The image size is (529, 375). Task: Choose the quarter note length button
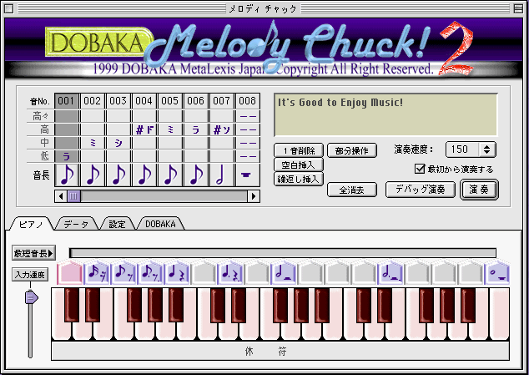(176, 273)
